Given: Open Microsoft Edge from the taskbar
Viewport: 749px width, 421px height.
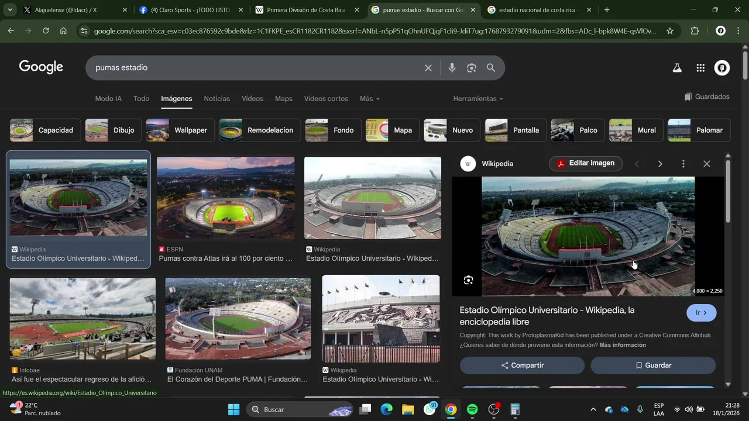Looking at the screenshot, I should 386,409.
